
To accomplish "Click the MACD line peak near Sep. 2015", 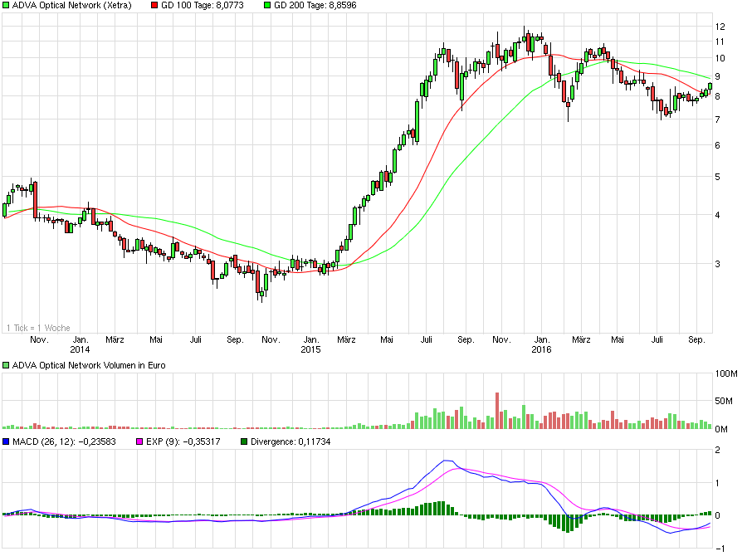I will tap(447, 461).
